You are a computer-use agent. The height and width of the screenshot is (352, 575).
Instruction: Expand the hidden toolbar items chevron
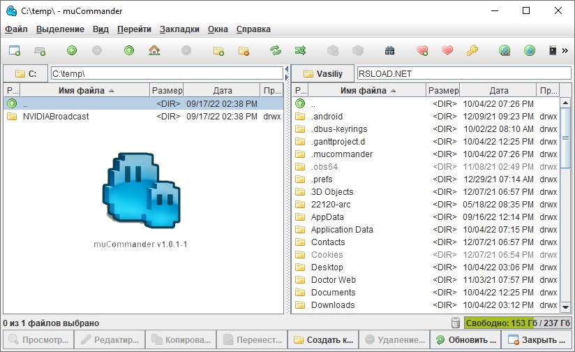pos(565,50)
